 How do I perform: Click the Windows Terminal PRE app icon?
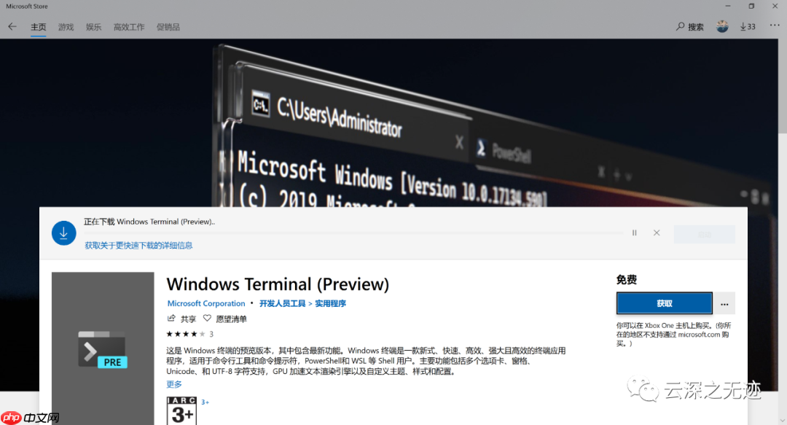pos(103,348)
